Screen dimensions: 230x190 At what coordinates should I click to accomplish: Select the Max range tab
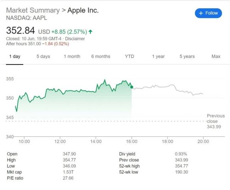click(x=216, y=56)
